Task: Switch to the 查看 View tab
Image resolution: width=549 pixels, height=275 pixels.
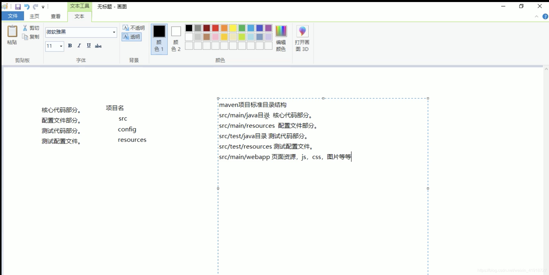Action: (56, 16)
